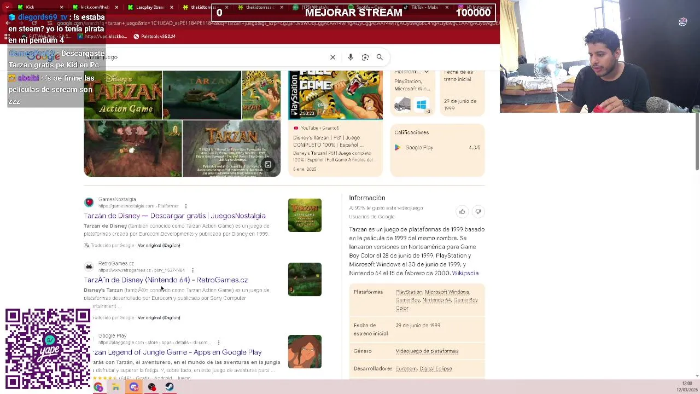Expand the Plataformas card chevron
Viewport: 700px width, 394px height.
pos(427,72)
